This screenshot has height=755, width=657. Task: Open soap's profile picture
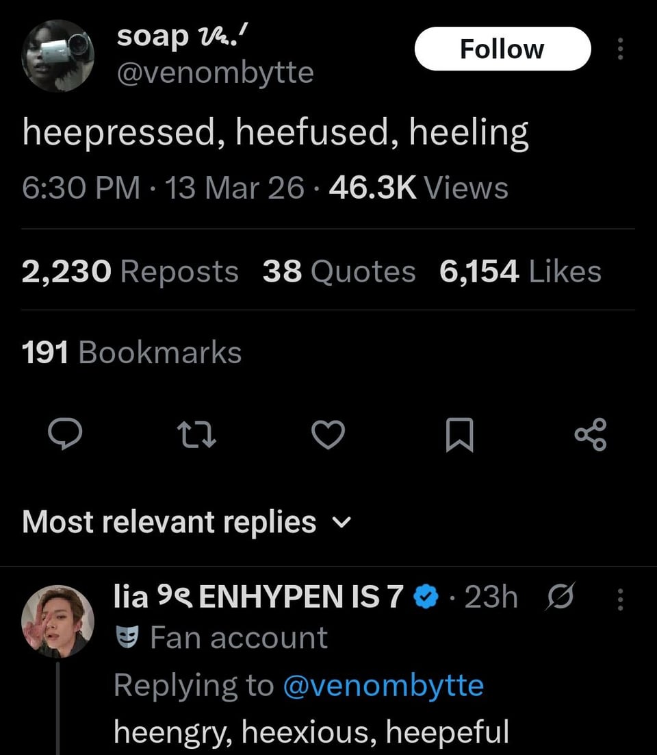[x=57, y=55]
